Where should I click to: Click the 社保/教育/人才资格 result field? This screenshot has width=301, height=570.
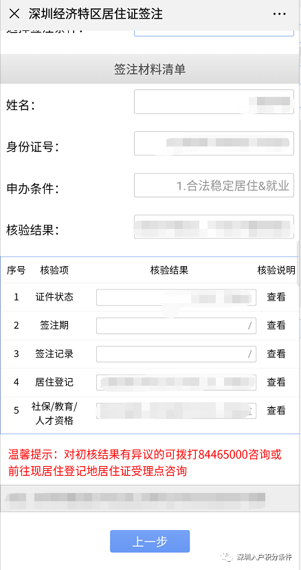[176, 410]
